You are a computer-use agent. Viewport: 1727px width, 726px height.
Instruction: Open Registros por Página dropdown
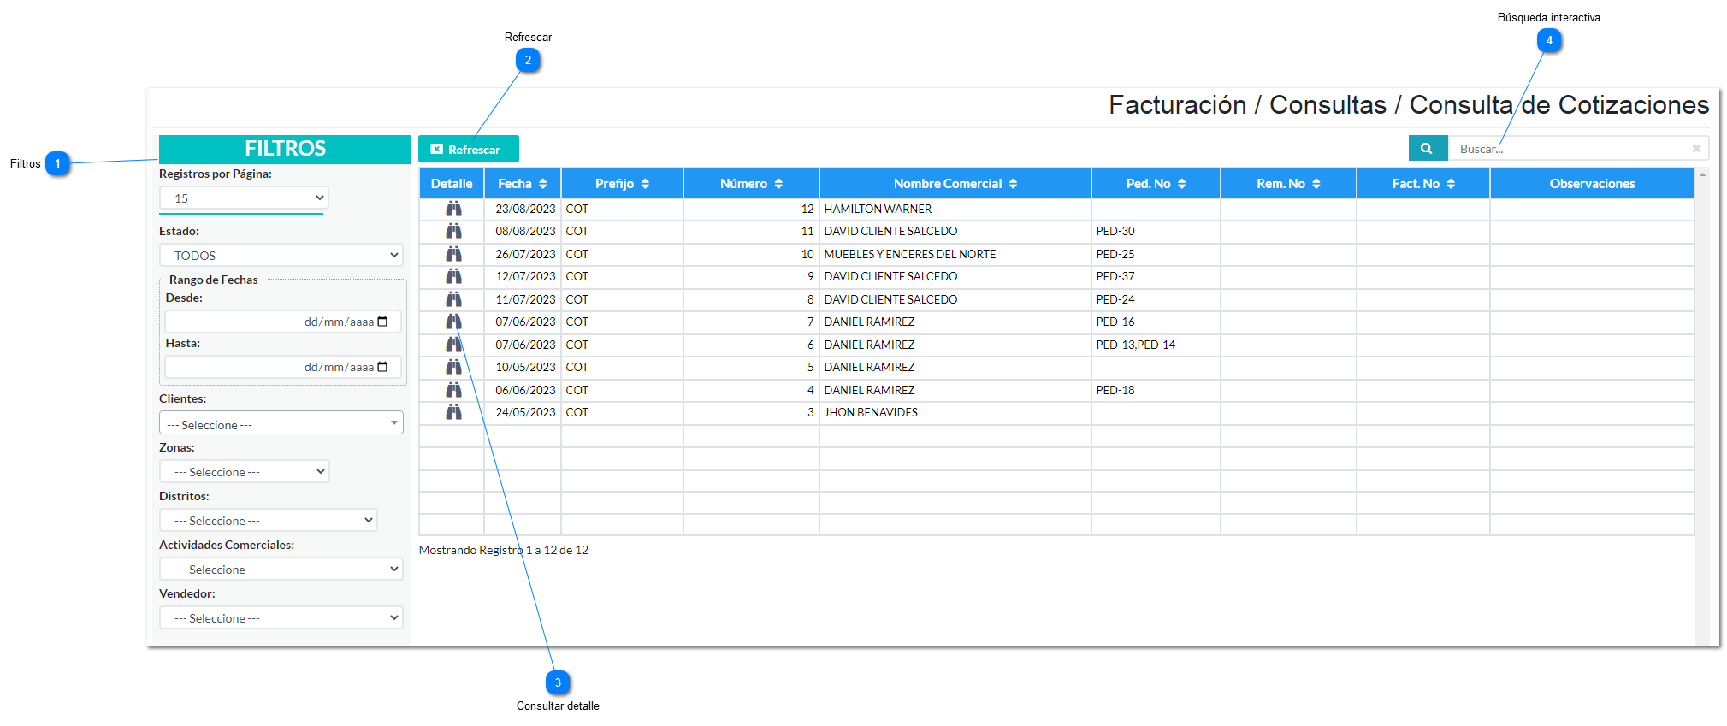[x=244, y=198]
